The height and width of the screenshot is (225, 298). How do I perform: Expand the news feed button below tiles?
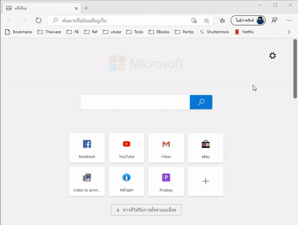point(147,210)
